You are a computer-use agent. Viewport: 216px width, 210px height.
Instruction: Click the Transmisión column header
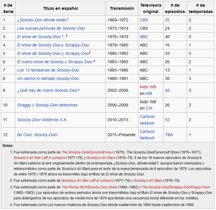click(x=122, y=9)
